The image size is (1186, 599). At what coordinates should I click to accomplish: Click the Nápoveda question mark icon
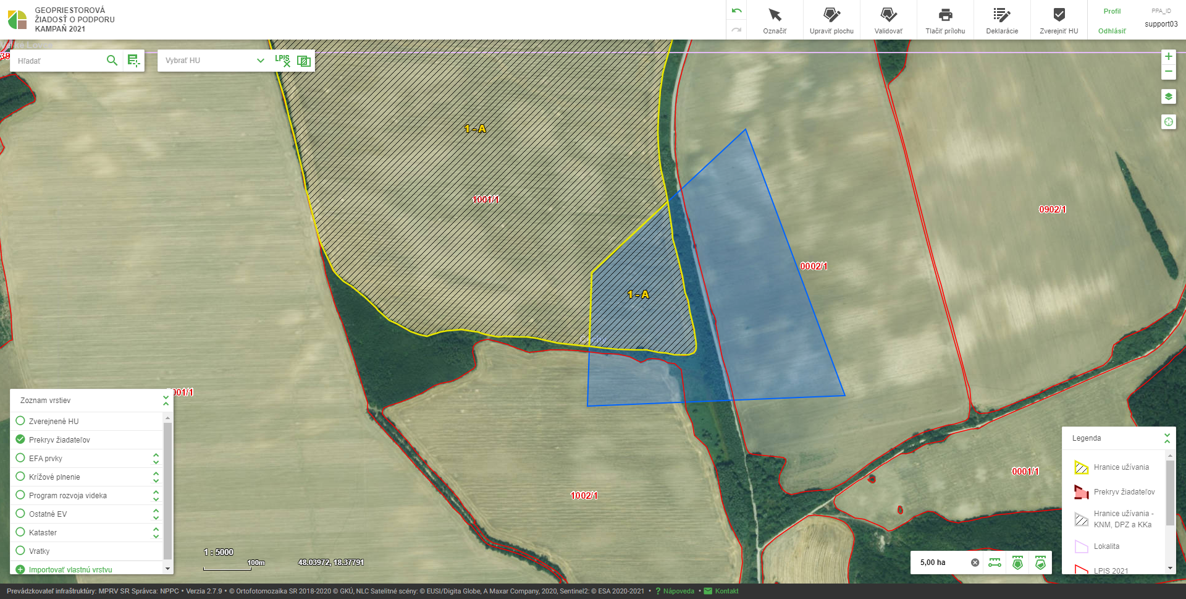(658, 591)
